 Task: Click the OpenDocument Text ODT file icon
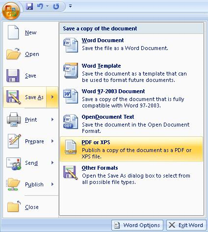tap(71, 122)
